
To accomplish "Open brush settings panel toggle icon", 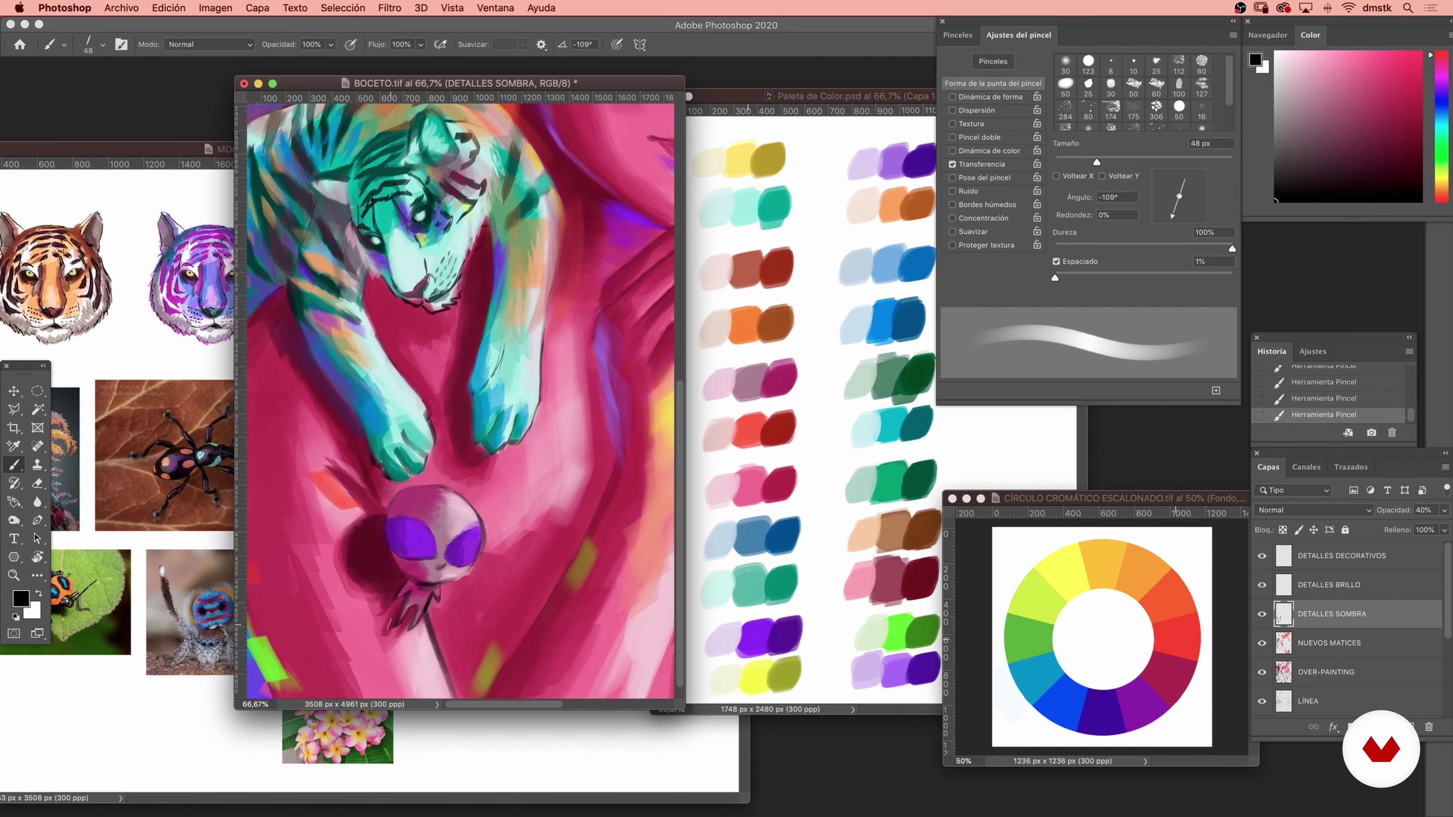I will [121, 45].
